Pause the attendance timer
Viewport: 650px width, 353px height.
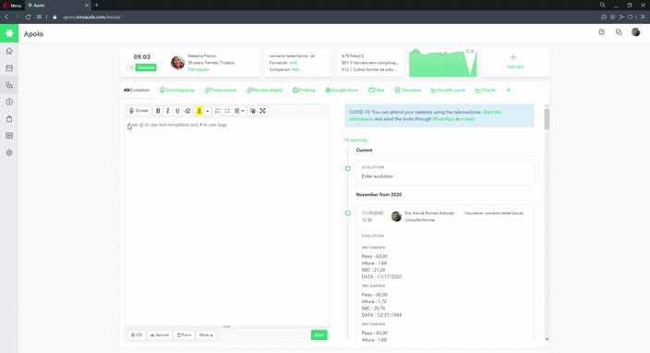coord(131,67)
